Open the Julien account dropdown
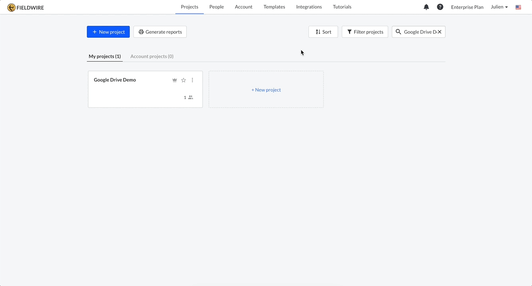Image resolution: width=532 pixels, height=286 pixels. [499, 7]
